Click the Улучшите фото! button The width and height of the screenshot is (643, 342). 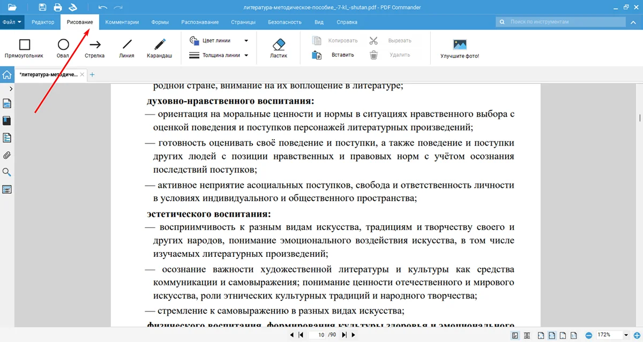[x=459, y=48]
